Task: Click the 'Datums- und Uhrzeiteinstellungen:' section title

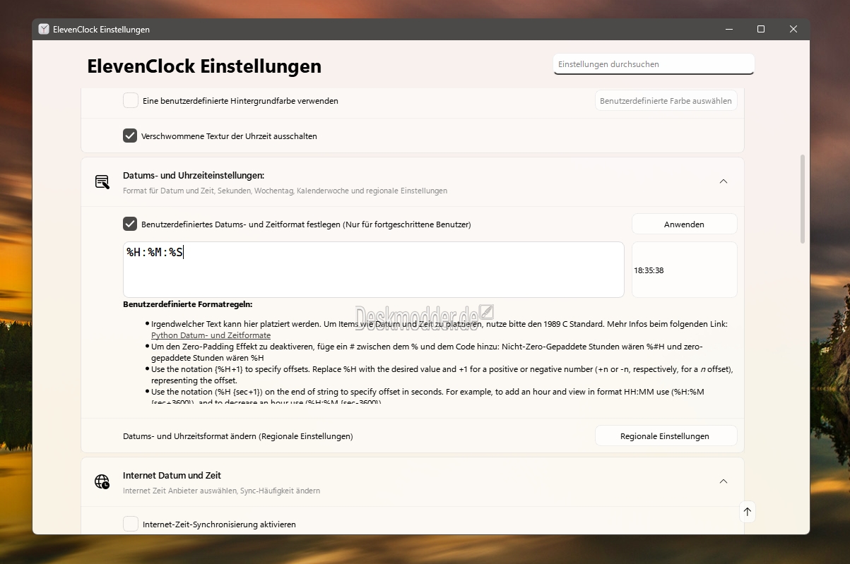Action: (x=194, y=175)
